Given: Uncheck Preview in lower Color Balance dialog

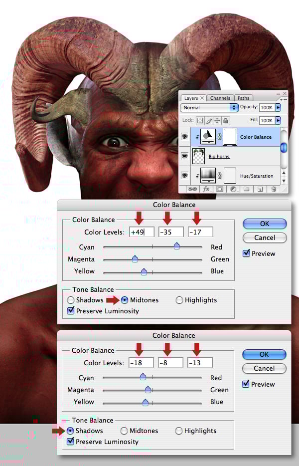Looking at the screenshot, I should (x=246, y=384).
